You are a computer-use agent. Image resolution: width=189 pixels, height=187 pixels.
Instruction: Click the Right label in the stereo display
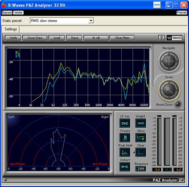(105, 117)
